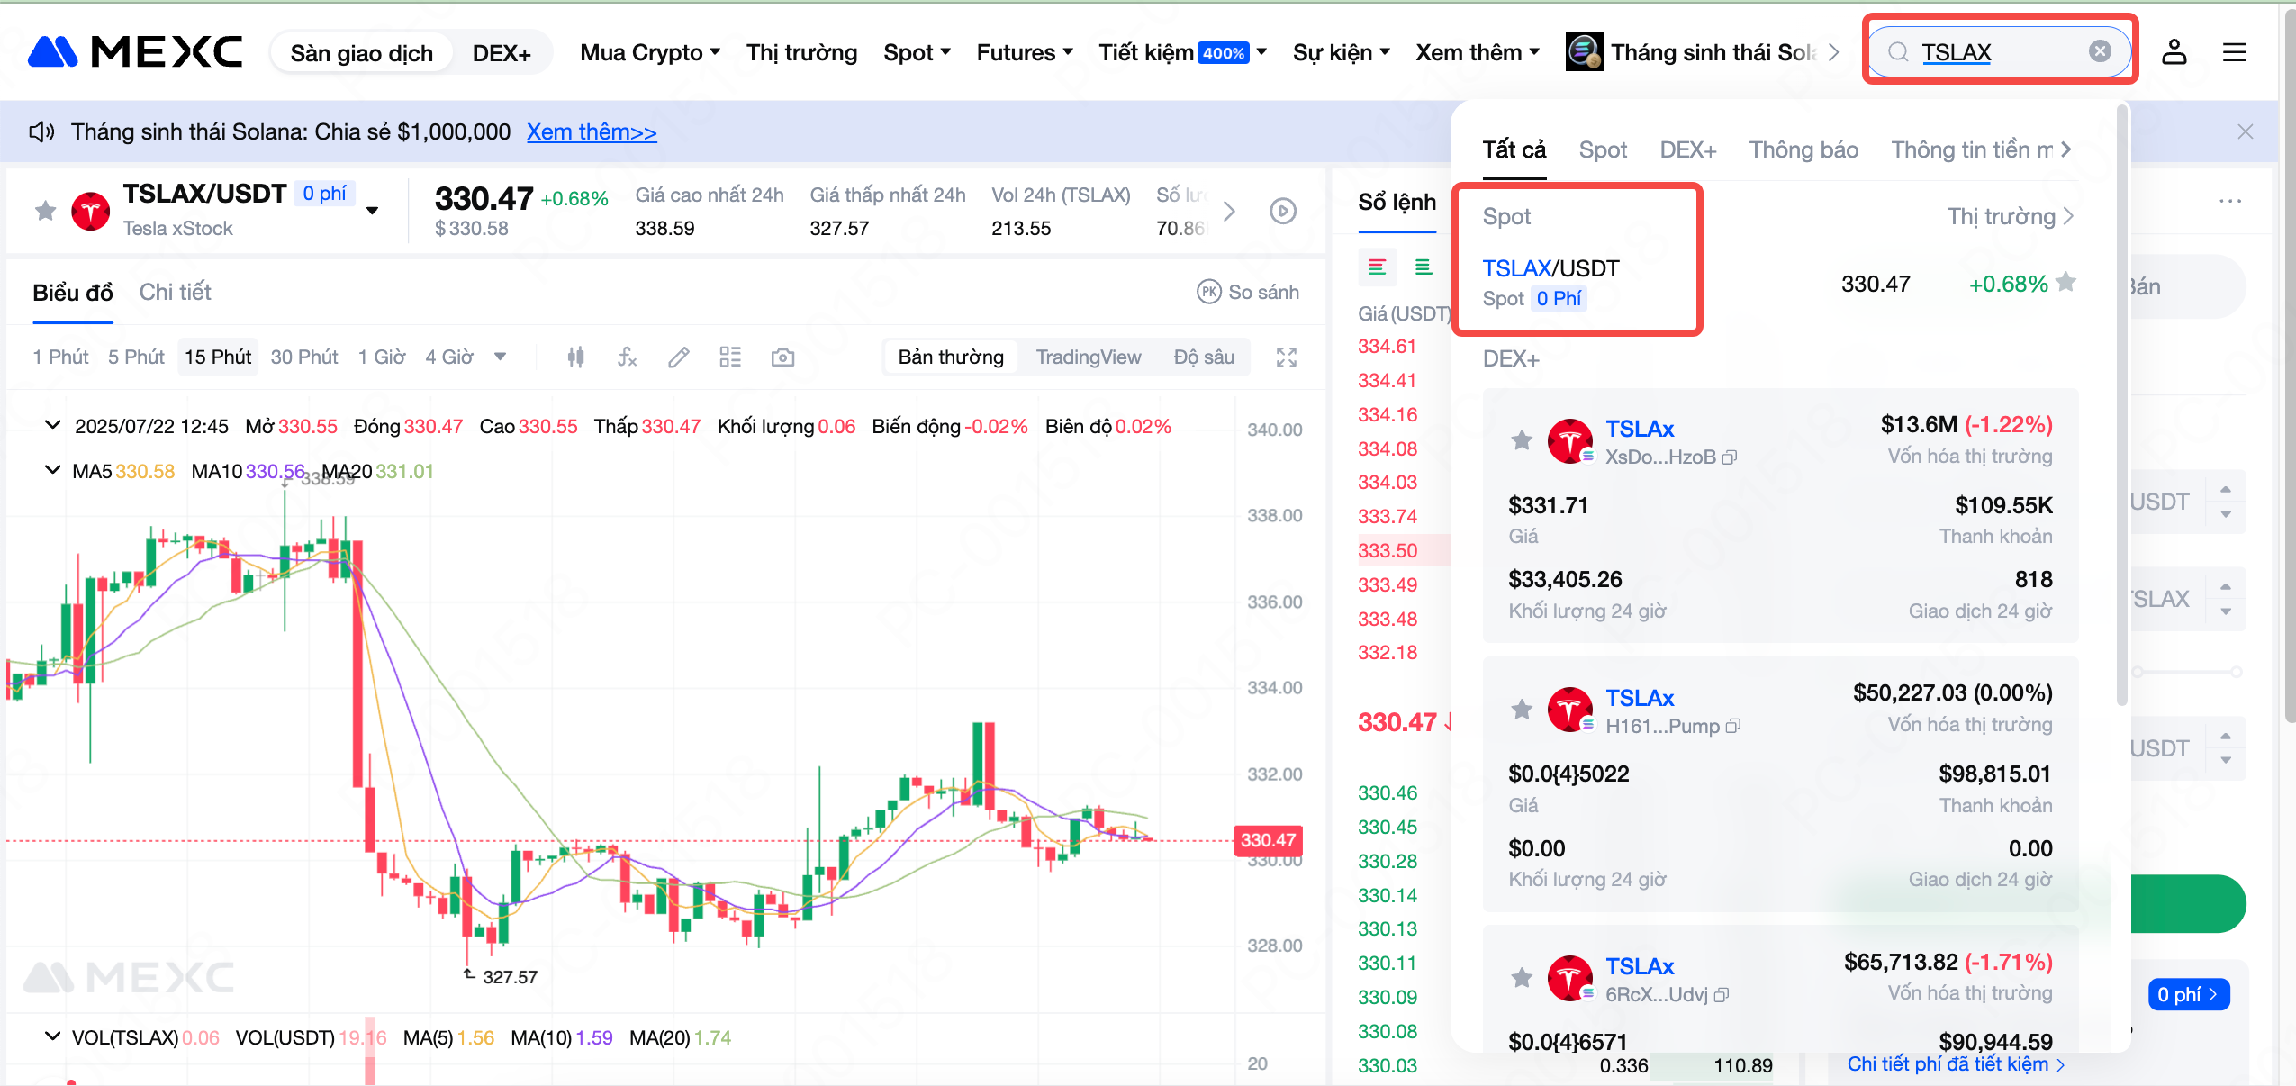
Task: Select the Biểu đồ tab
Action: (73, 293)
